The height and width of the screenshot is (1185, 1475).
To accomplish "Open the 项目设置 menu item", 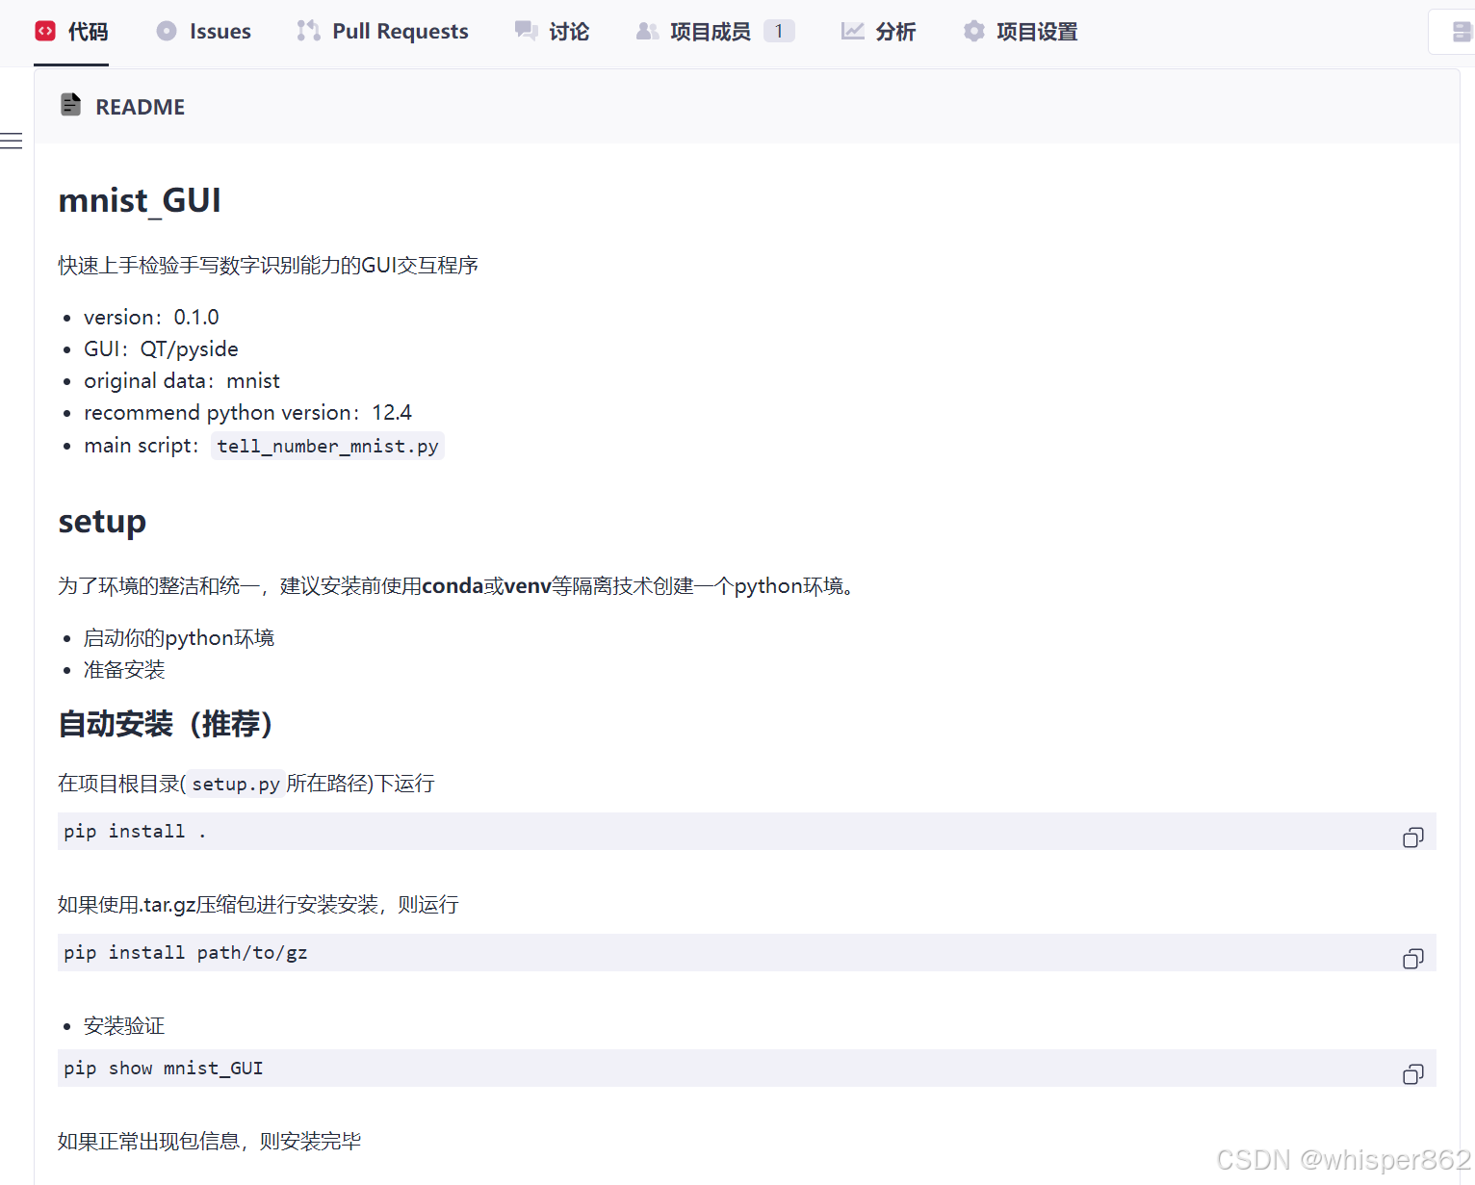I will click(1037, 30).
